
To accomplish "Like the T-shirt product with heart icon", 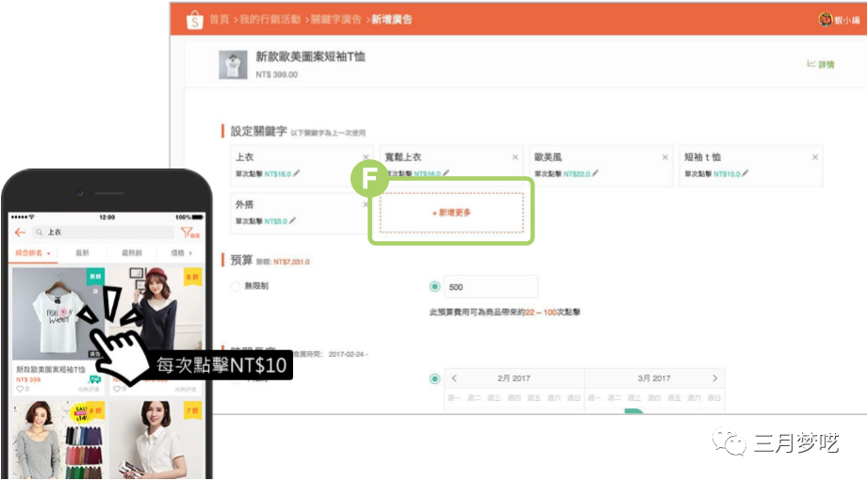I will pyautogui.click(x=20, y=390).
